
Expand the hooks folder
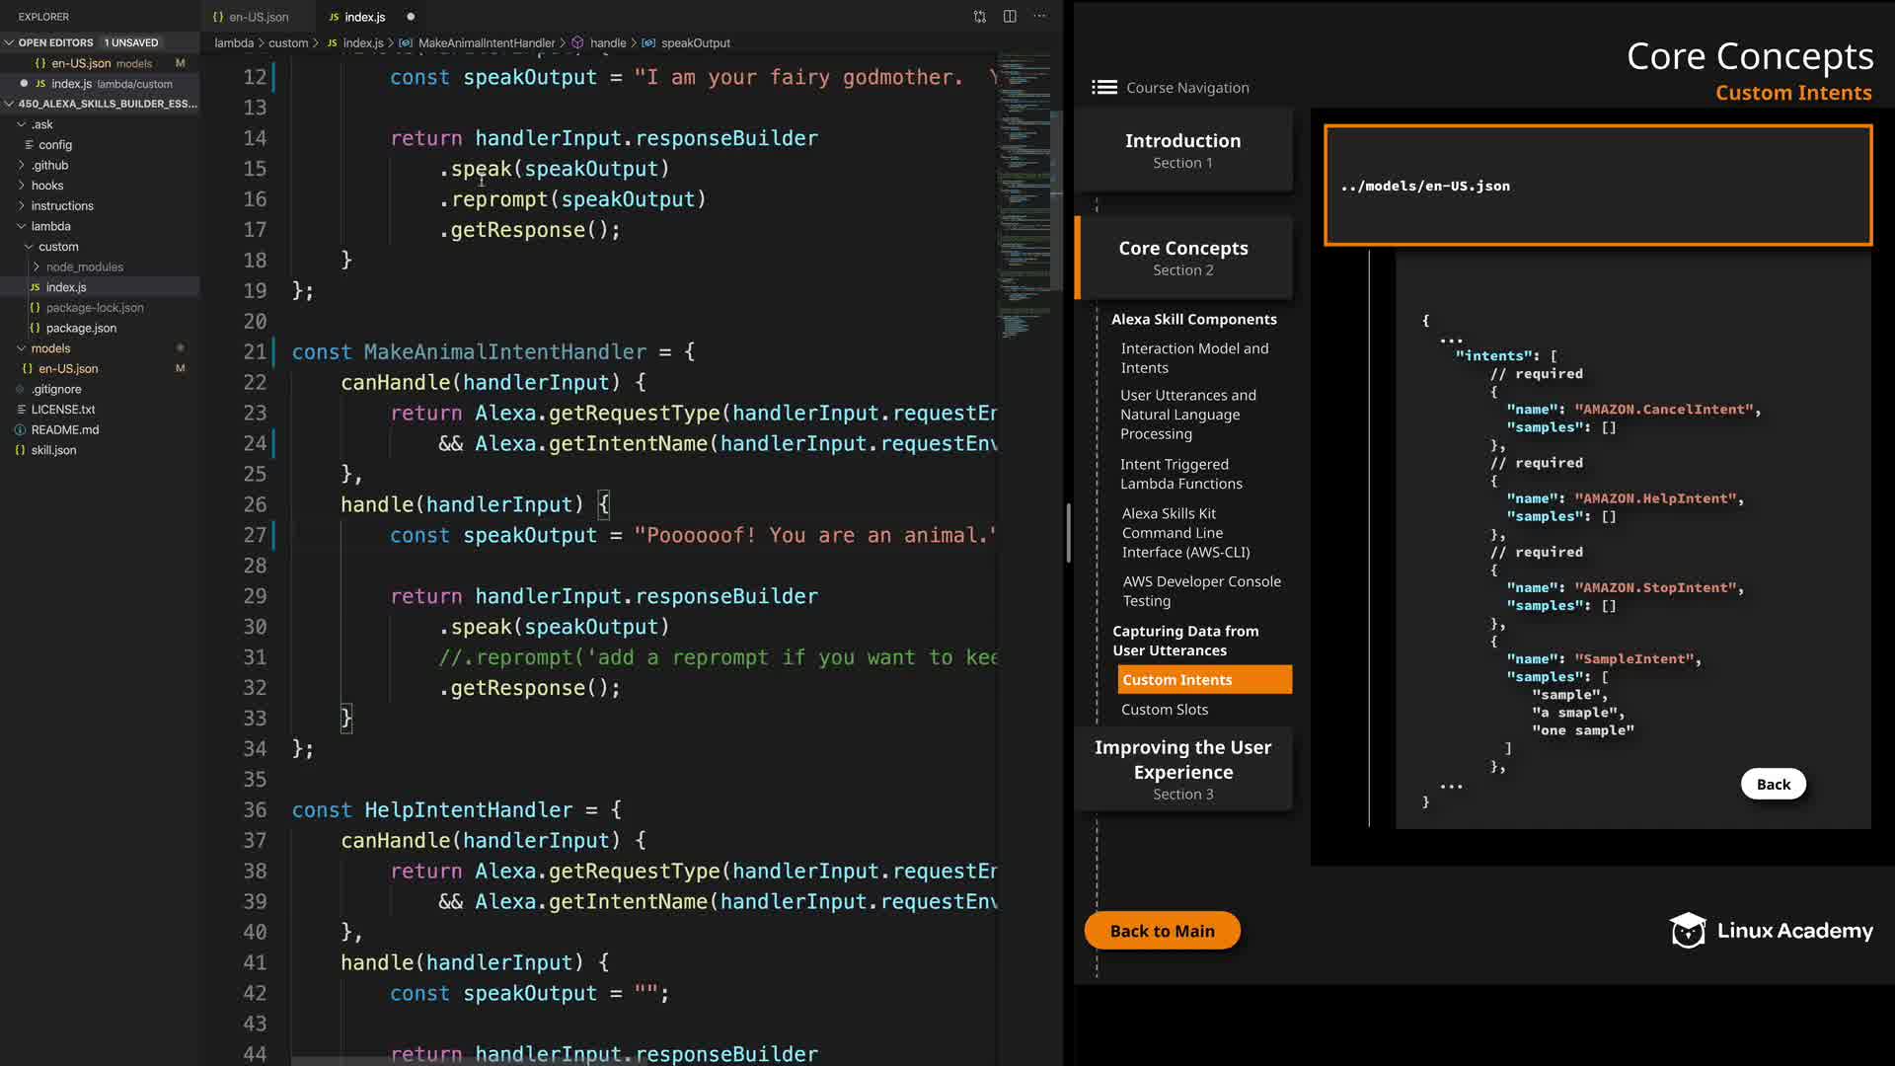(21, 186)
